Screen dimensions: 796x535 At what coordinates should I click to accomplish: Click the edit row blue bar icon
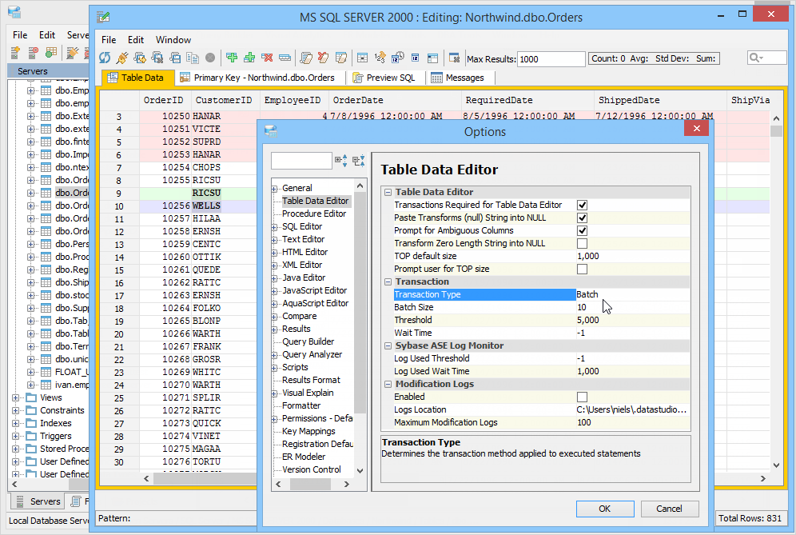(285, 58)
